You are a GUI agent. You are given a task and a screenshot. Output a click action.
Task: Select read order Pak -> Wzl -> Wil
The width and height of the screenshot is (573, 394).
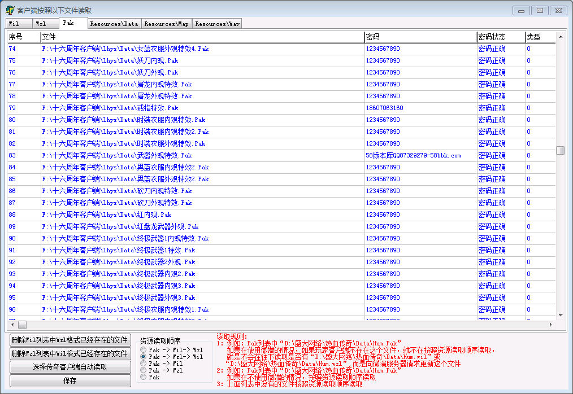click(x=144, y=356)
